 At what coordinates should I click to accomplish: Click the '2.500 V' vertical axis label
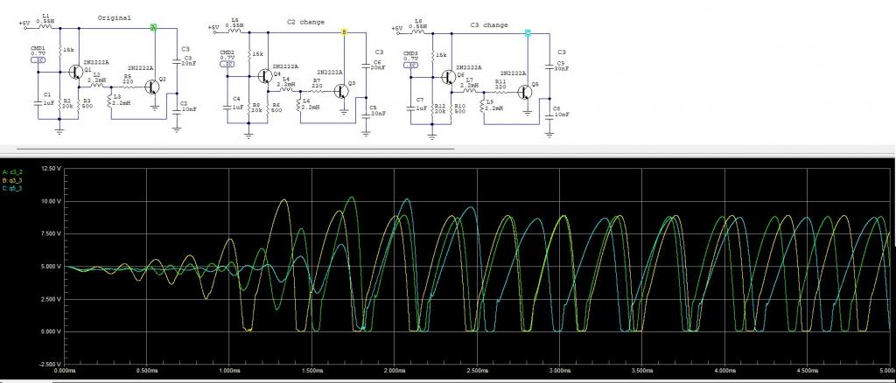tap(52, 299)
